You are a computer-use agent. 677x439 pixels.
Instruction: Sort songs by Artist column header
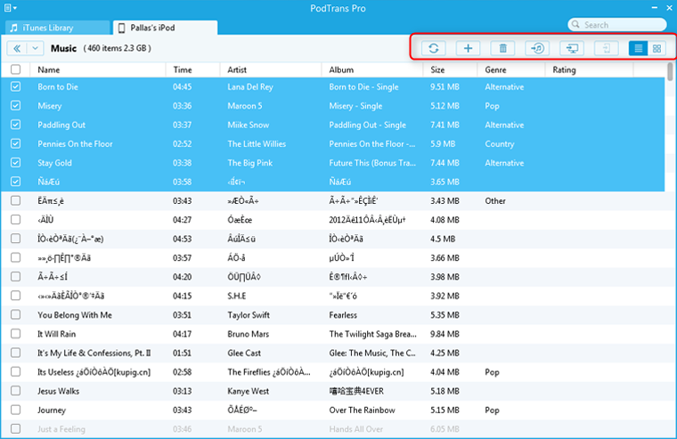coord(237,69)
